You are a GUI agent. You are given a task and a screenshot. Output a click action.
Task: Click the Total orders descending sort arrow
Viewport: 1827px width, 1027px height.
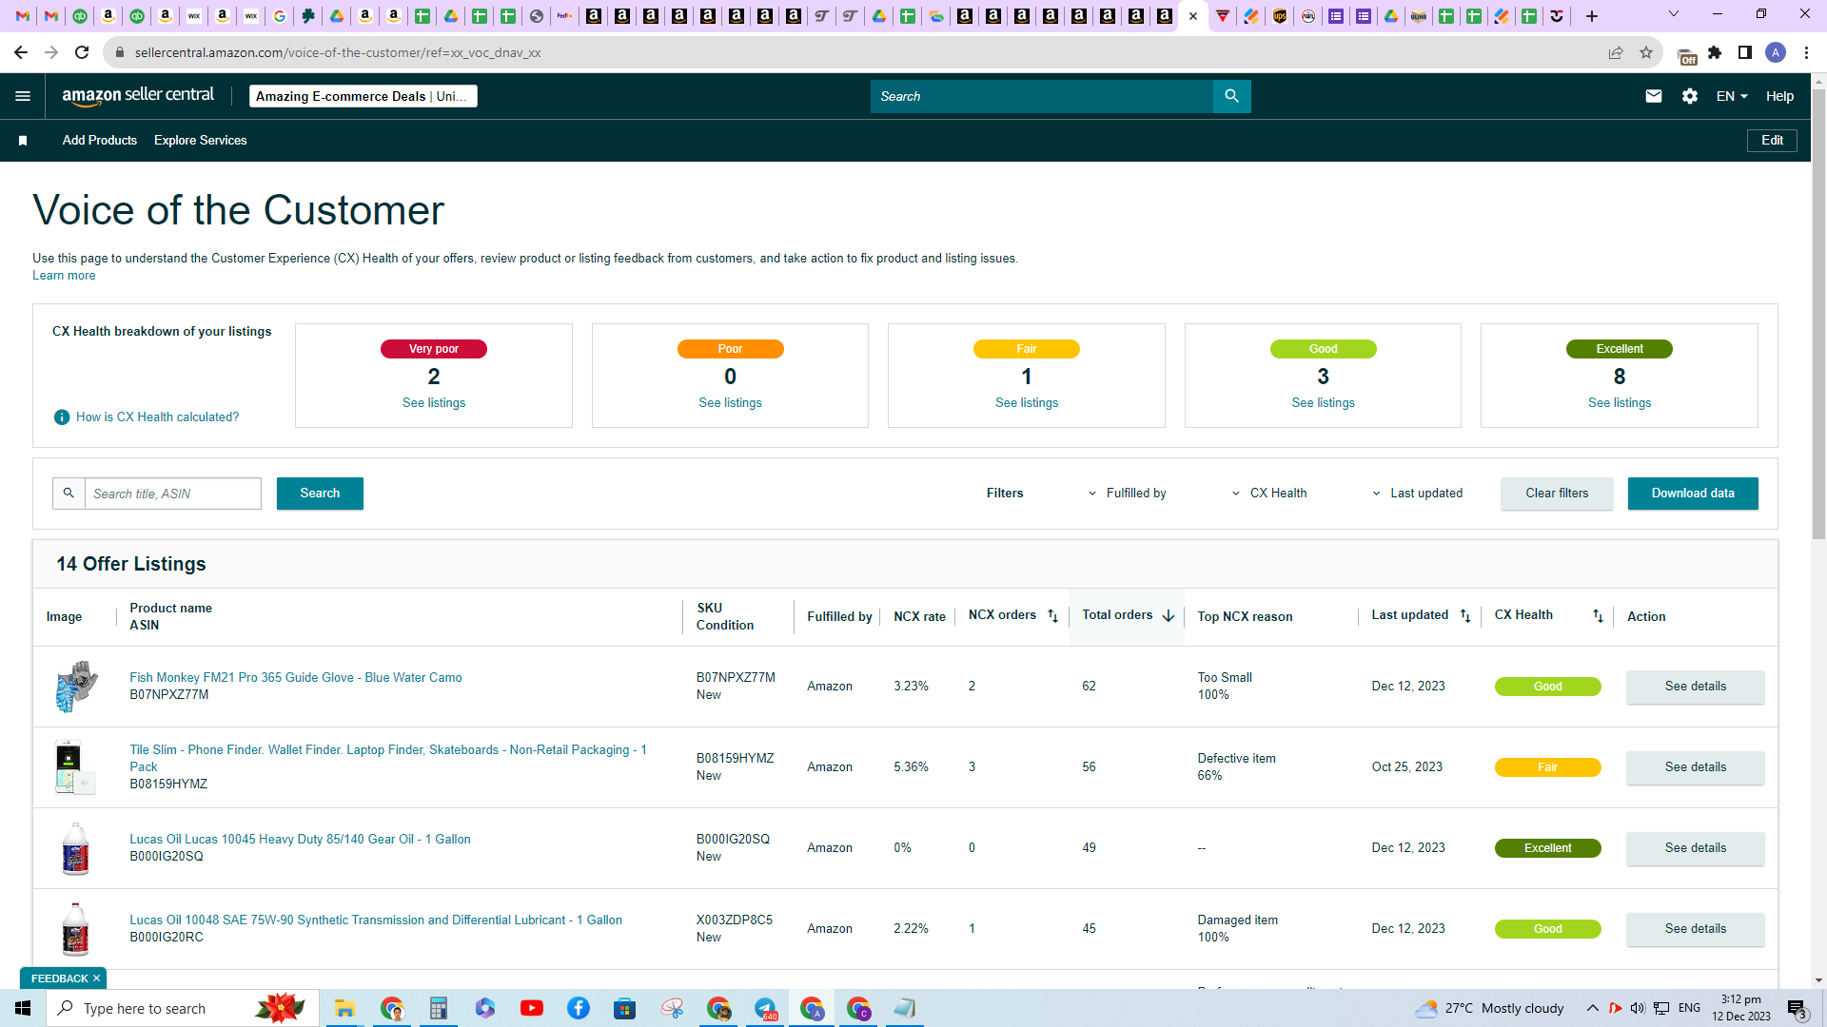click(x=1169, y=616)
